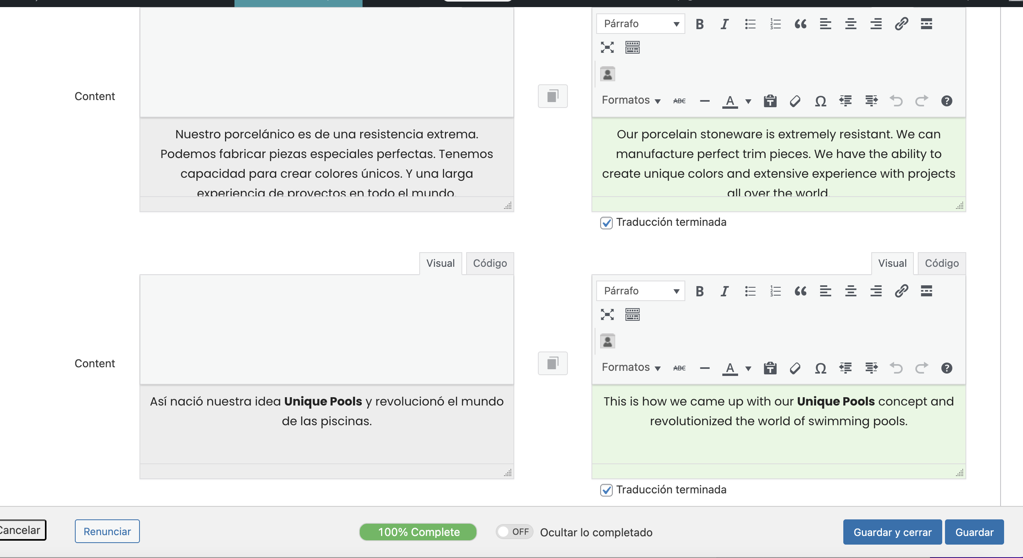The image size is (1023, 558).
Task: Copy original content to upper translation field
Action: [552, 96]
